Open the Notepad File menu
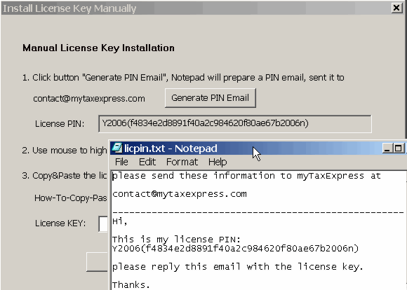Screen dimensions: 407x290 121,162
